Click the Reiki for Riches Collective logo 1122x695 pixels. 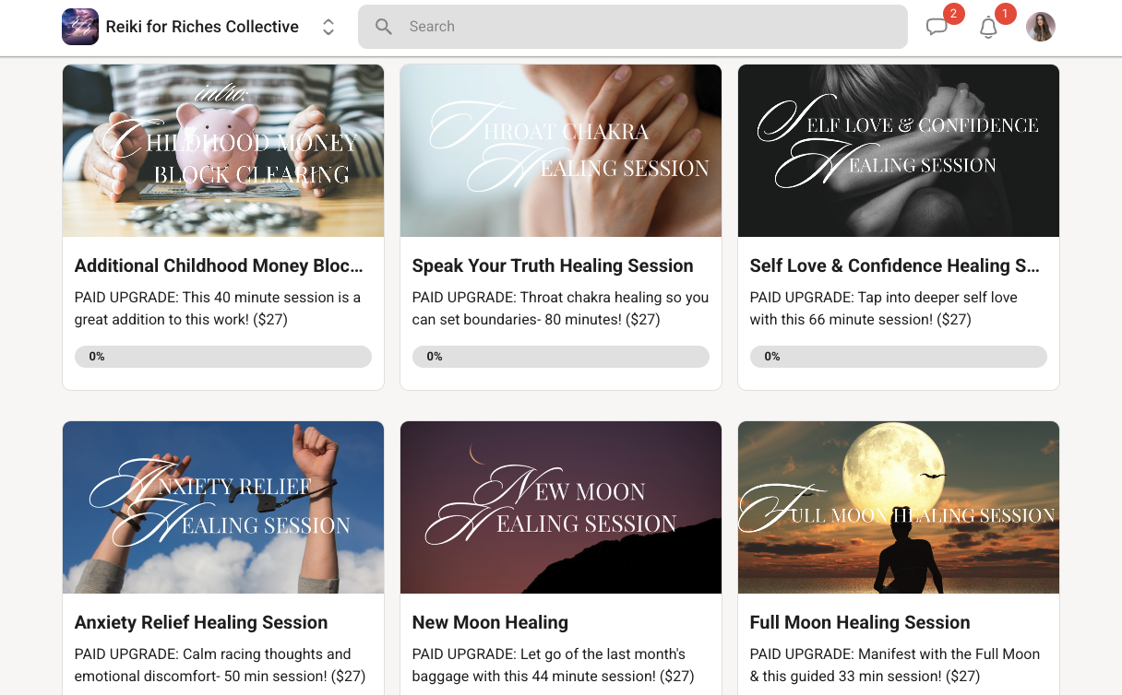pos(80,27)
